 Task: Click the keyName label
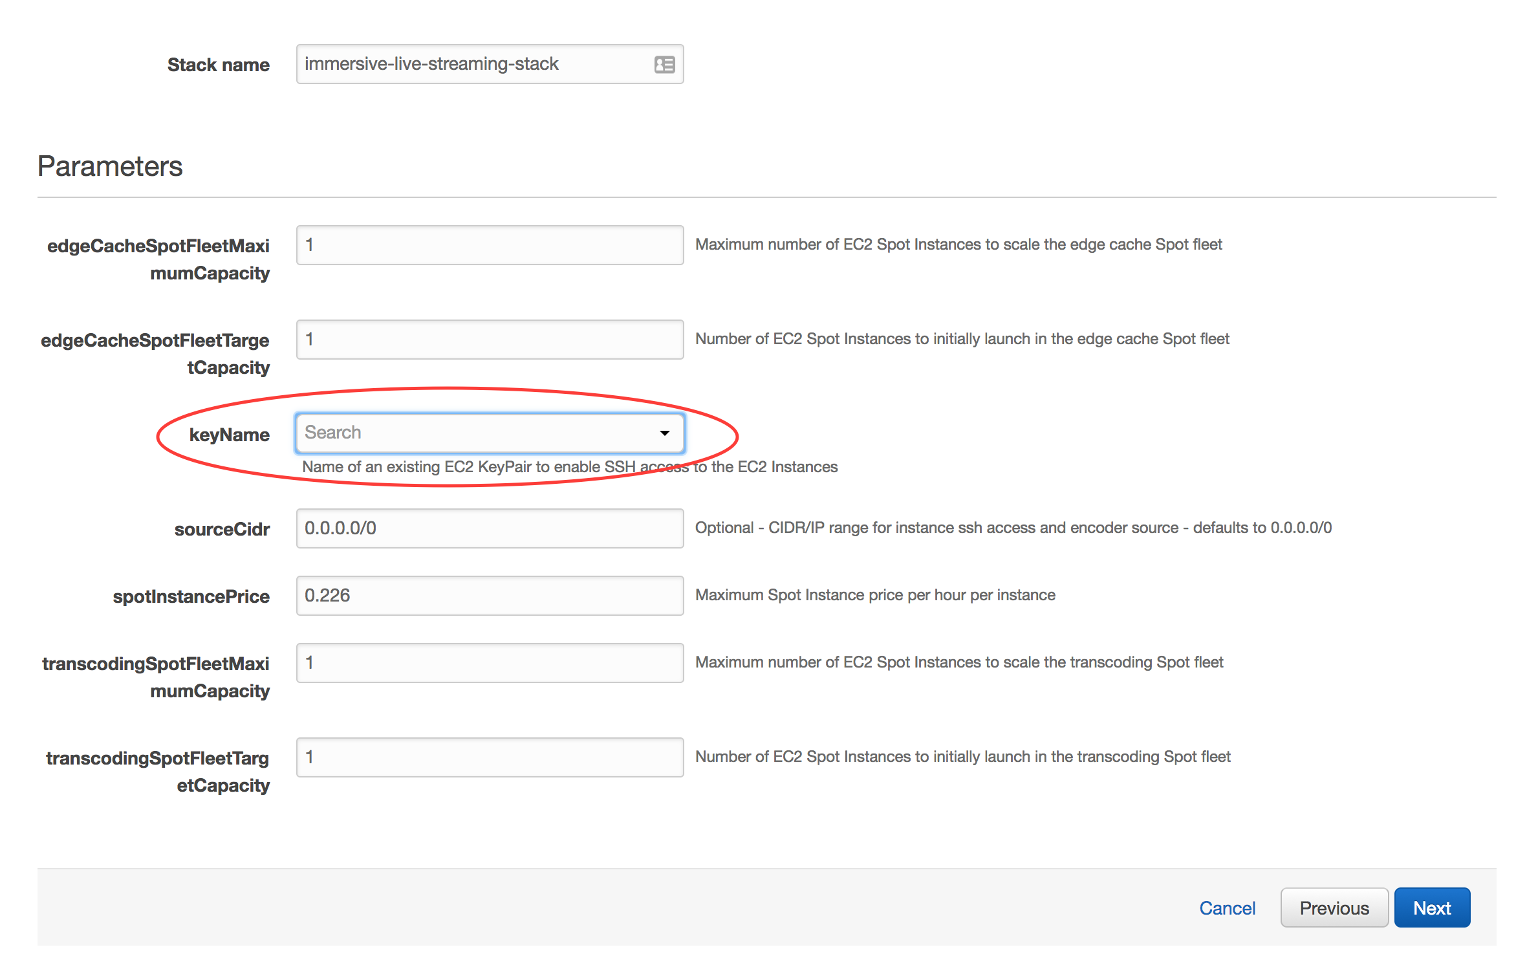point(229,435)
